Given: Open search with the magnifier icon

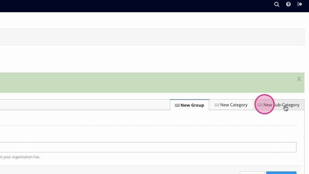Looking at the screenshot, I should 277,4.
